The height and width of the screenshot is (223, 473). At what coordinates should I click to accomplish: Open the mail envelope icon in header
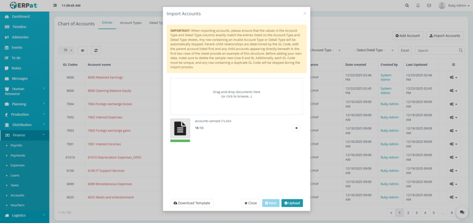coord(429,6)
